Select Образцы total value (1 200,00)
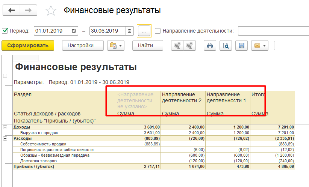Screen dimensions: 309x187 [273, 155]
